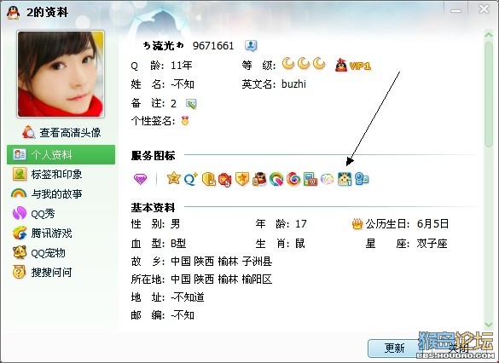Click the gold shield star icon
Screen dimensions: 499x363
(x=242, y=179)
